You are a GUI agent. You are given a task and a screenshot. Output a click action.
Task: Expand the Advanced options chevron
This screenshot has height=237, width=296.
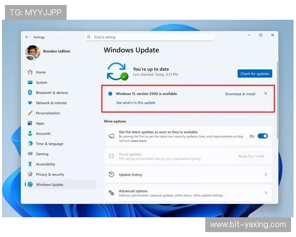(266, 193)
